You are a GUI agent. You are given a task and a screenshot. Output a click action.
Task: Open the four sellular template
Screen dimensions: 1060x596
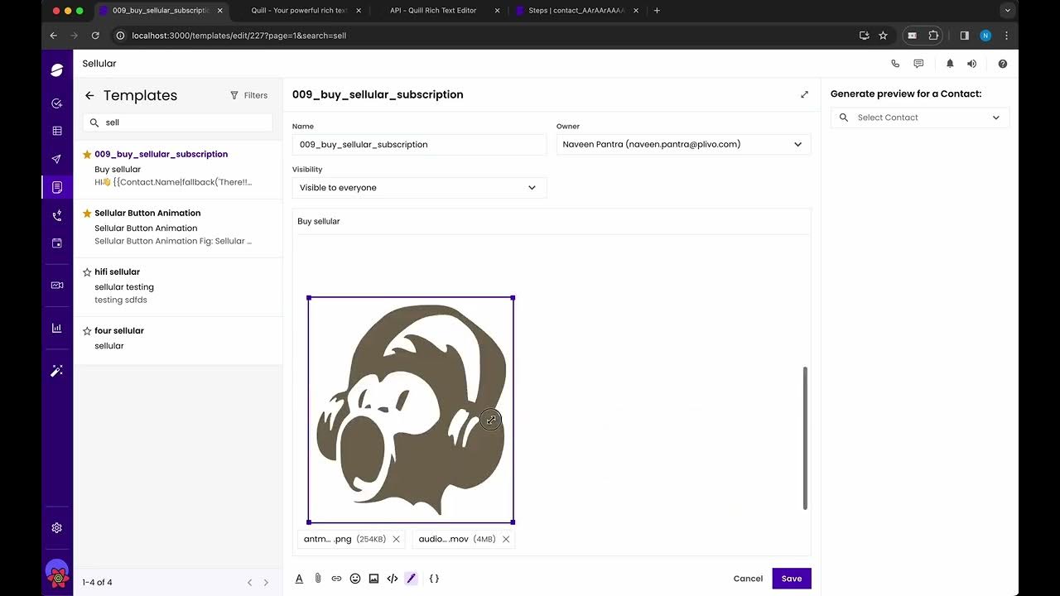click(178, 340)
